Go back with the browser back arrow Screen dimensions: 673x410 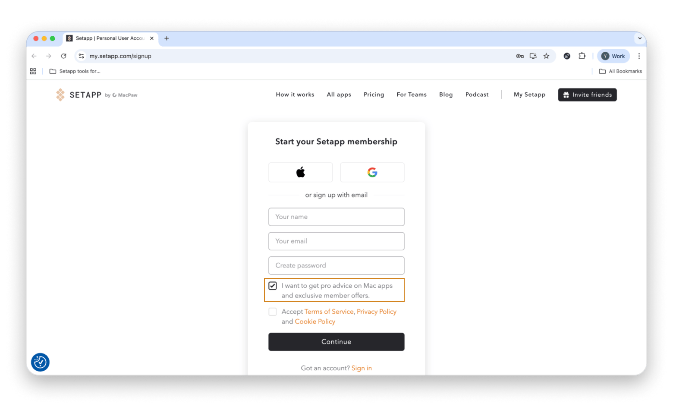pyautogui.click(x=34, y=56)
